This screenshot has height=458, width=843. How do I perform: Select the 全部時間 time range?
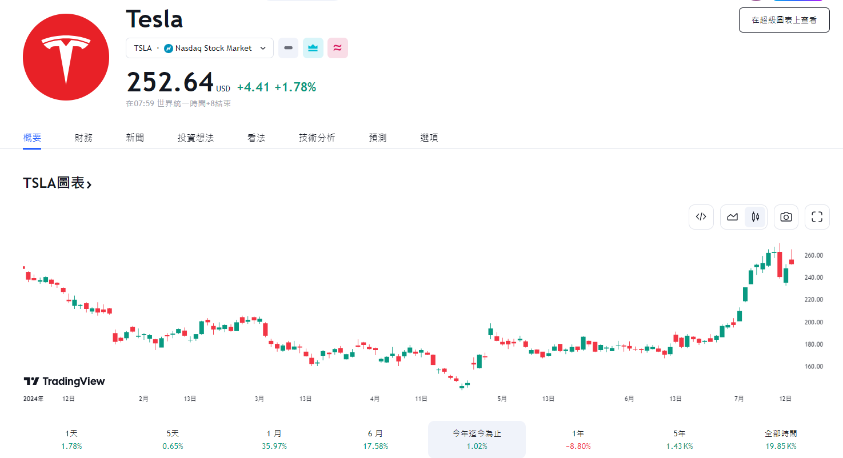point(781,439)
